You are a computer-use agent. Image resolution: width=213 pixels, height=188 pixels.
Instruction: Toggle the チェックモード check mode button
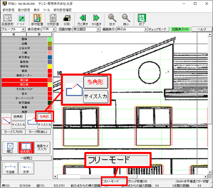click(x=157, y=29)
